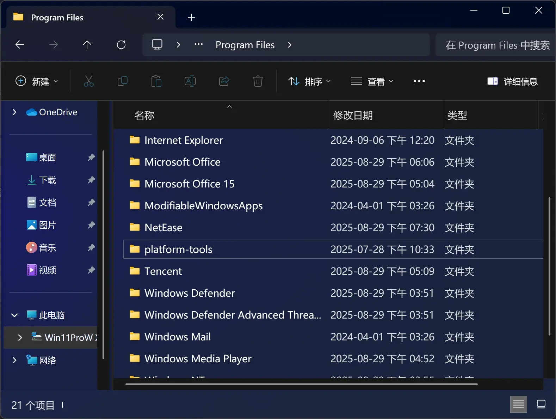Close the Program Files tab
Screen dimensions: 556x419
(160, 17)
